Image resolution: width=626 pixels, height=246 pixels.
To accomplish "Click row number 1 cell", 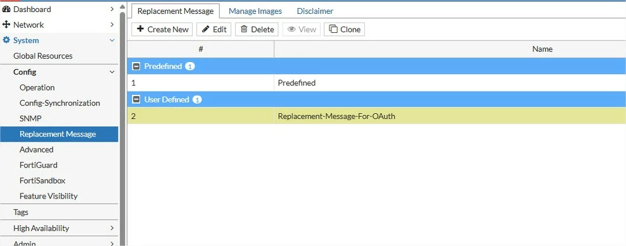I will 201,83.
